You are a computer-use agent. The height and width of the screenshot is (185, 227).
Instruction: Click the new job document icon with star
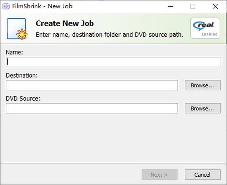pyautogui.click(x=16, y=29)
